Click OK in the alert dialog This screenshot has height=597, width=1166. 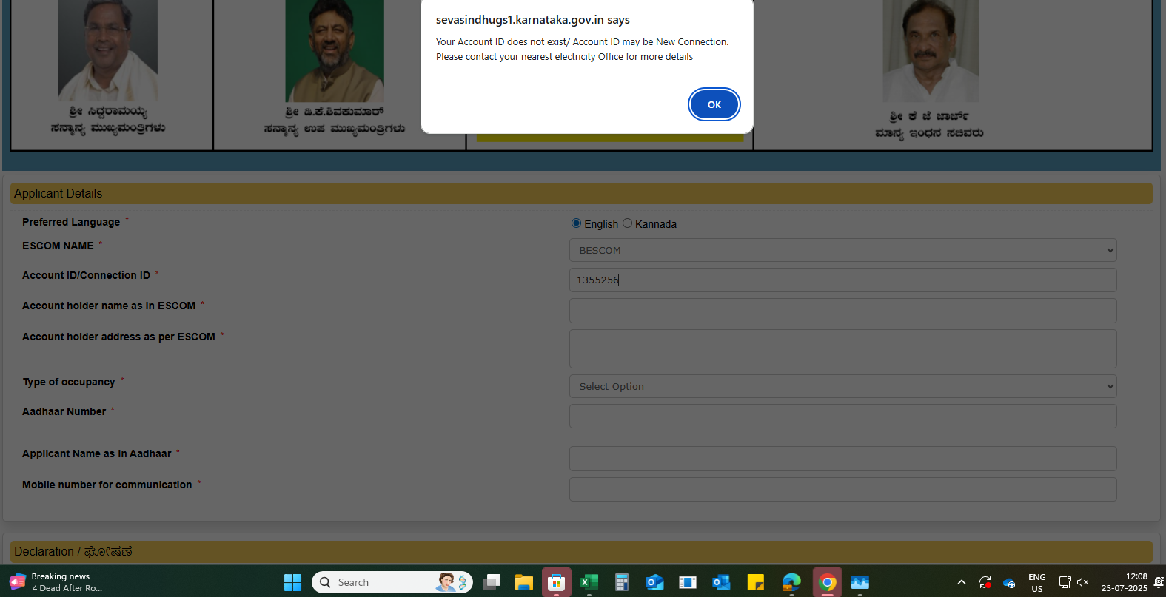tap(714, 104)
